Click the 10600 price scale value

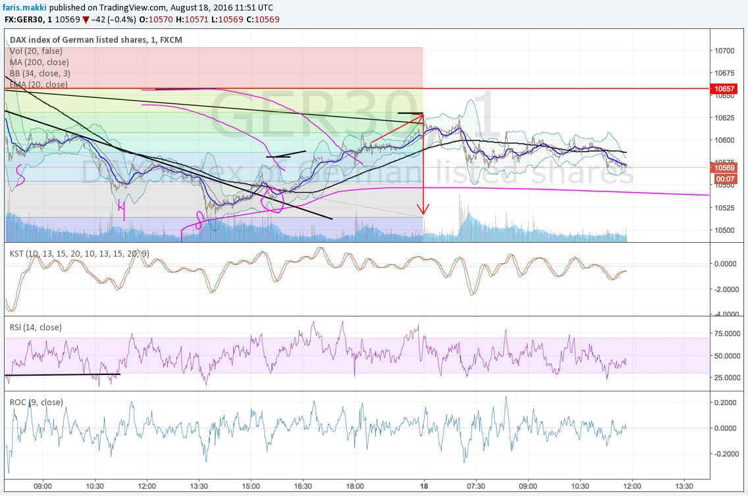pyautogui.click(x=724, y=140)
